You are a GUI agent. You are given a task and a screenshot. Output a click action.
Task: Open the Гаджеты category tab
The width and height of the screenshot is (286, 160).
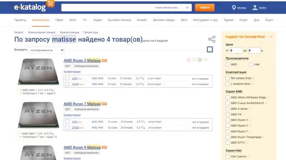(20, 20)
